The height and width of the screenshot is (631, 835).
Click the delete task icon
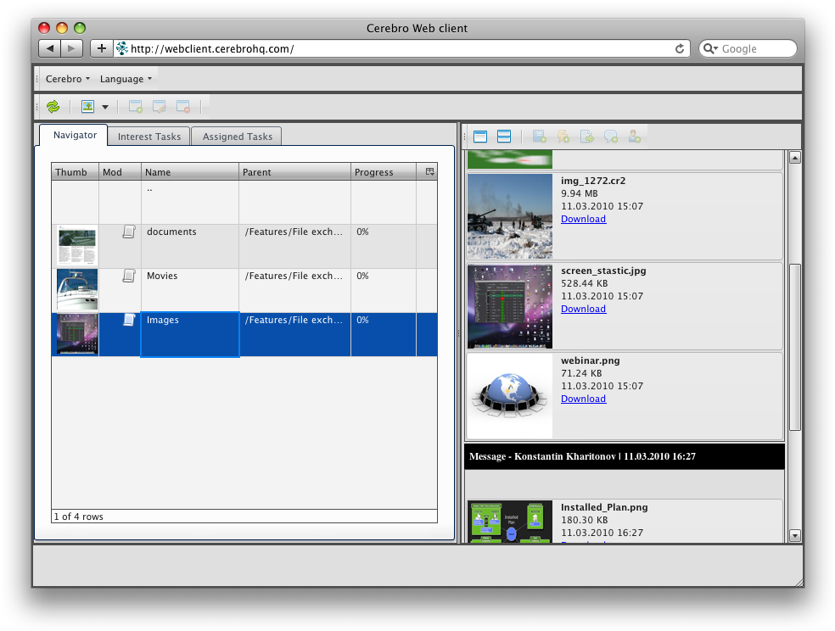tap(182, 107)
